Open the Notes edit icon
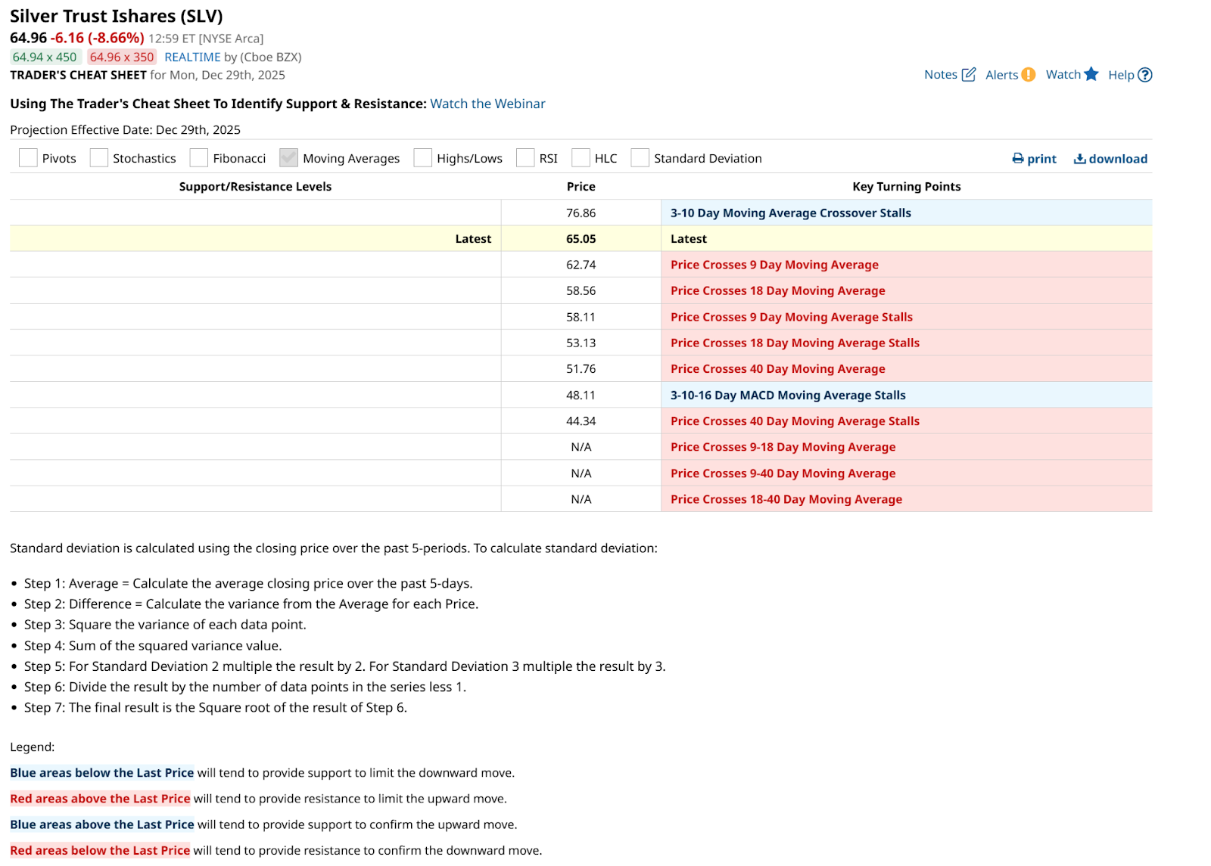1211x866 pixels. click(x=968, y=74)
